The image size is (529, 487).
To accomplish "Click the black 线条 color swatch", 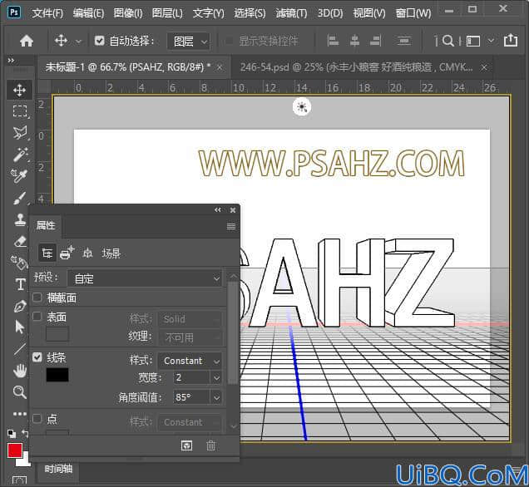I will 57,375.
